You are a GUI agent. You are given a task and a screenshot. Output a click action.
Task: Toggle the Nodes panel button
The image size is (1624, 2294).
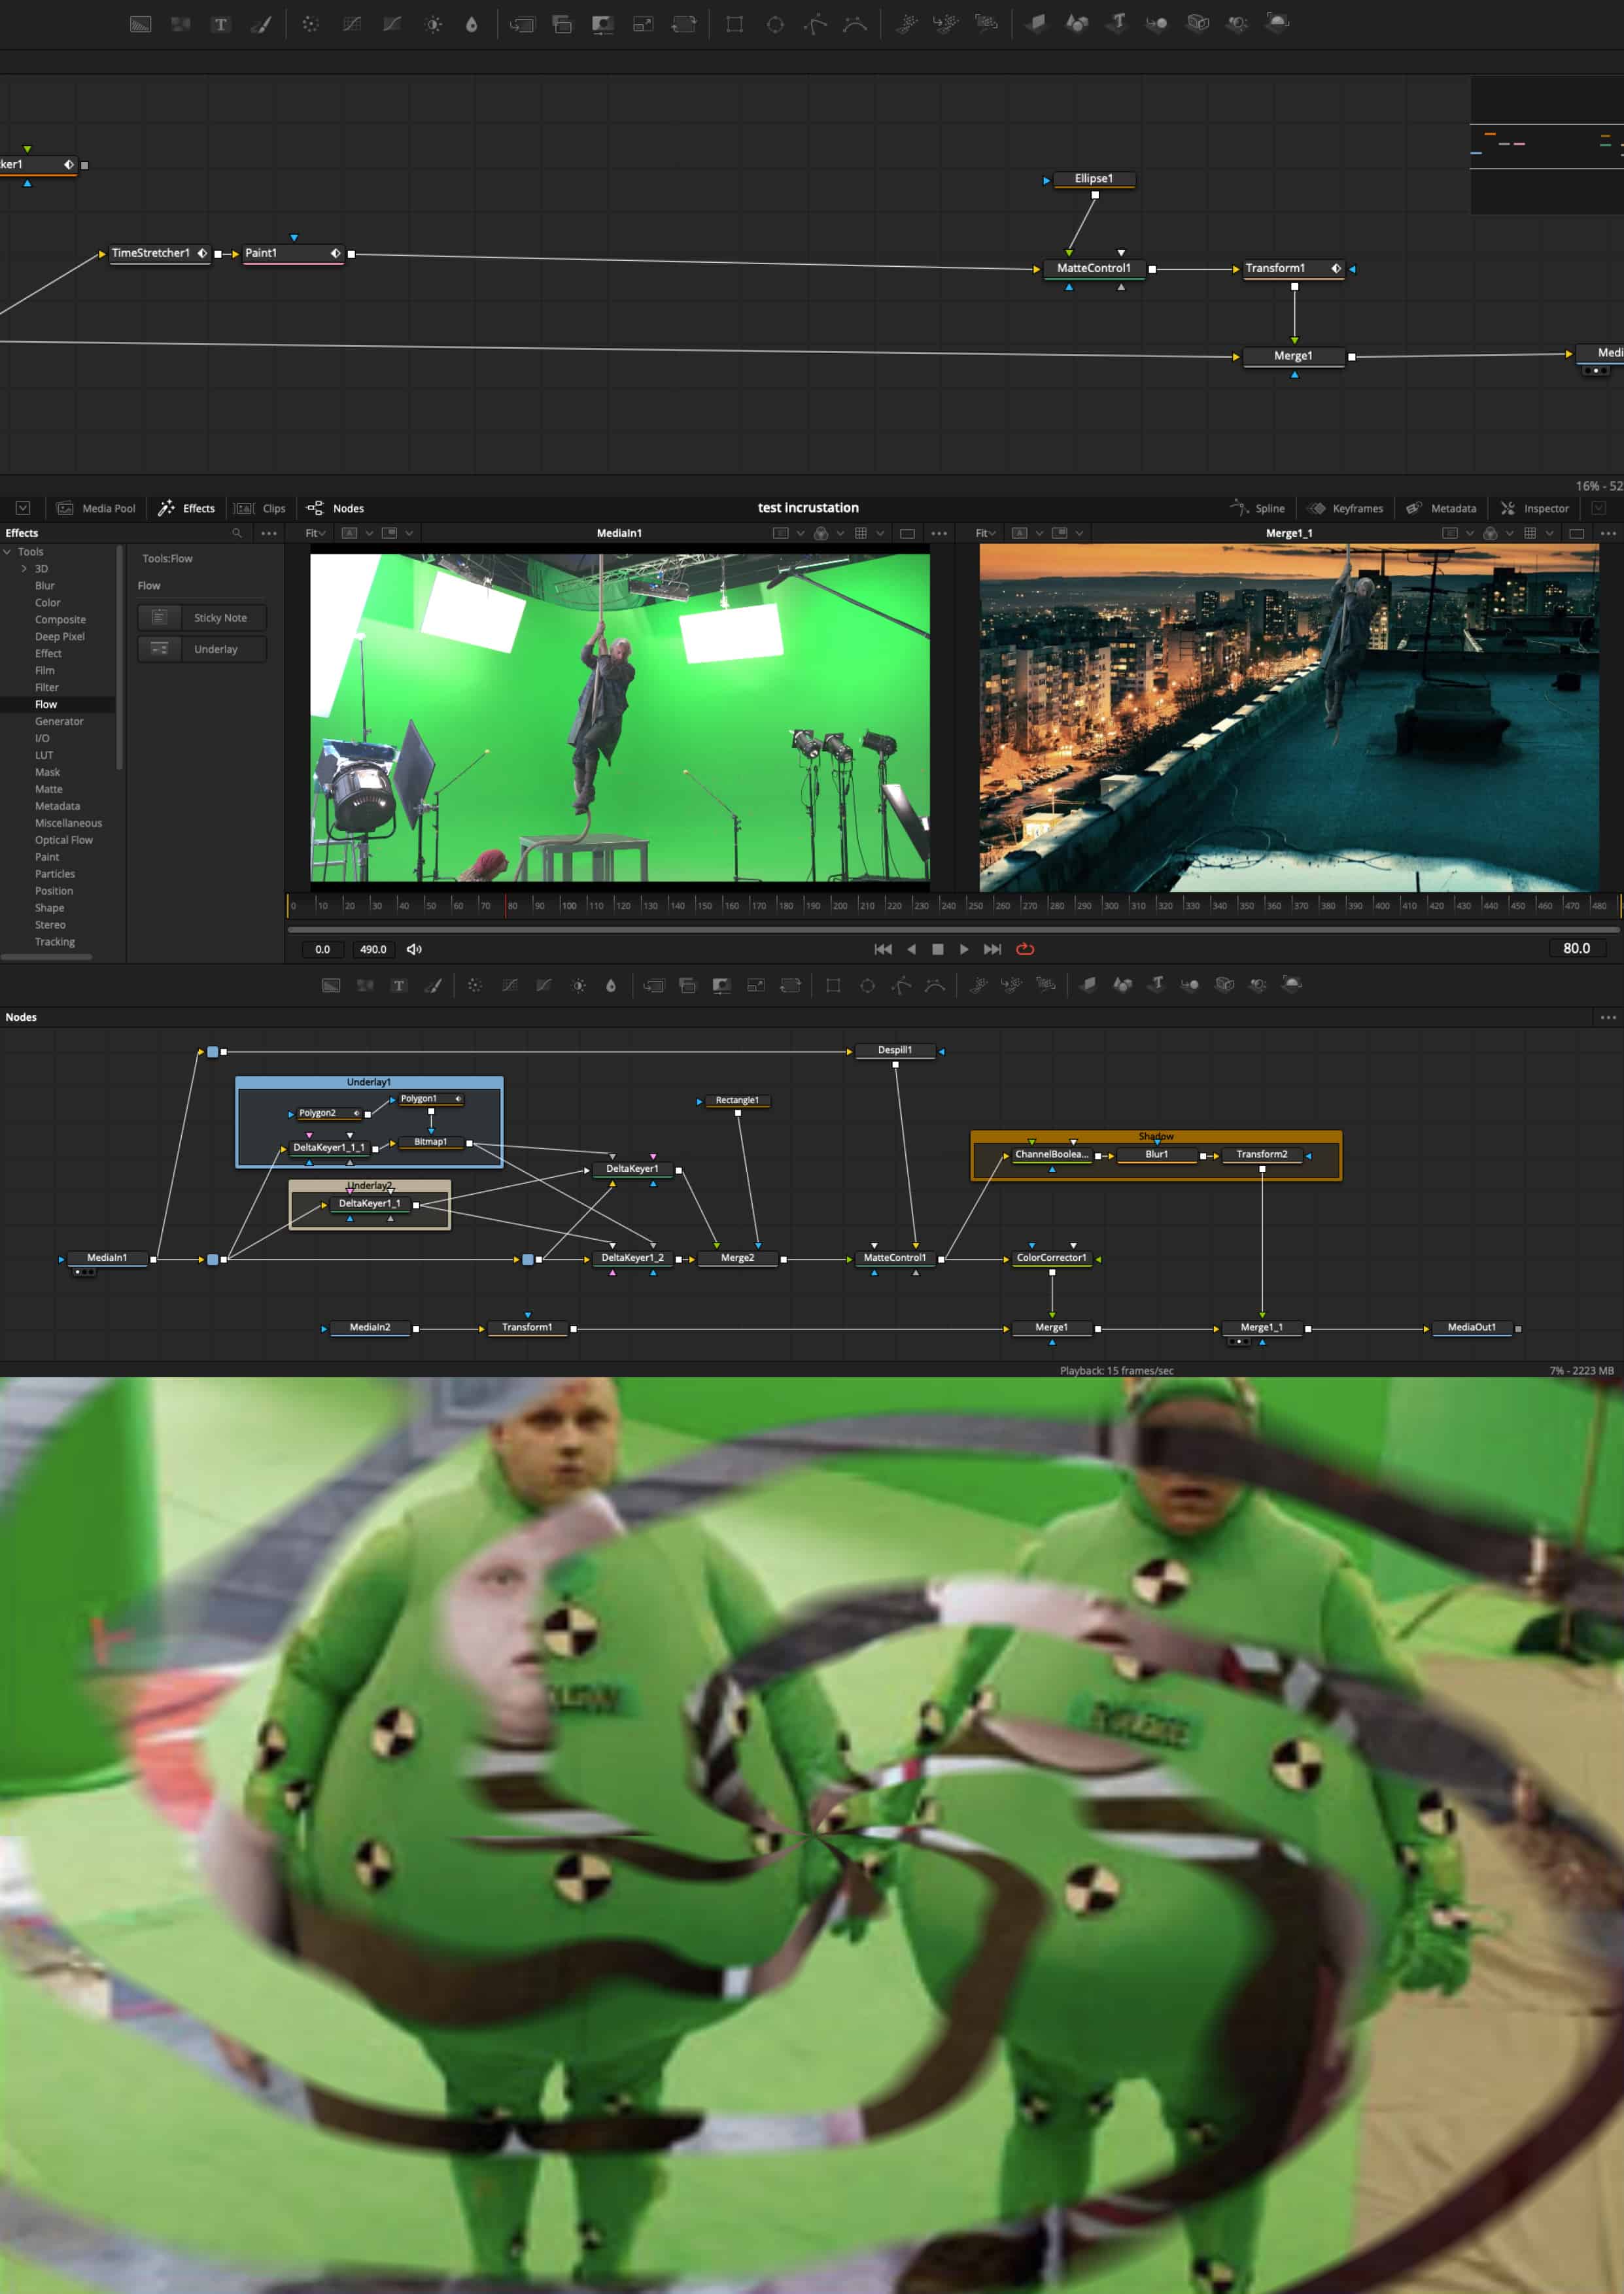[335, 507]
